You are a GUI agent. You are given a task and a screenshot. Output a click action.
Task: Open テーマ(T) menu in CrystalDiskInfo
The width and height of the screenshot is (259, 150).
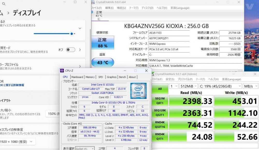coord(134,8)
